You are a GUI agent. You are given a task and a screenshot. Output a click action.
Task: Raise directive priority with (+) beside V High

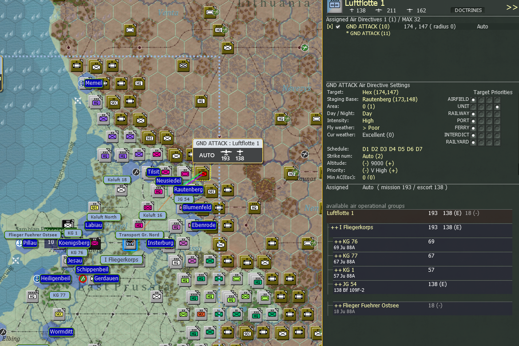click(x=393, y=171)
